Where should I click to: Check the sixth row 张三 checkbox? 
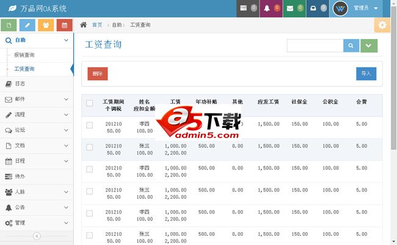89,235
